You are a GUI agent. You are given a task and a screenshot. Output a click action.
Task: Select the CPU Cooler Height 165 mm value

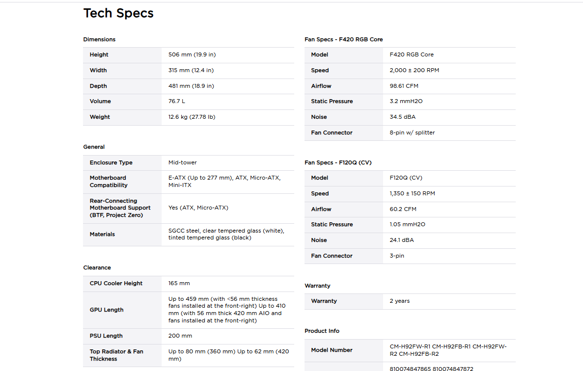179,283
